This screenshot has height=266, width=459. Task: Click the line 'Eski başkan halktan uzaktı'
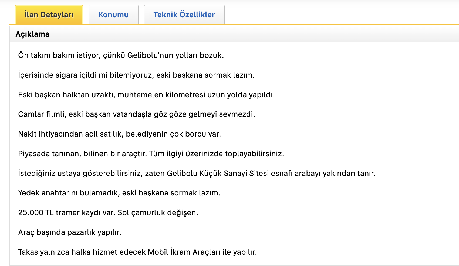click(146, 95)
